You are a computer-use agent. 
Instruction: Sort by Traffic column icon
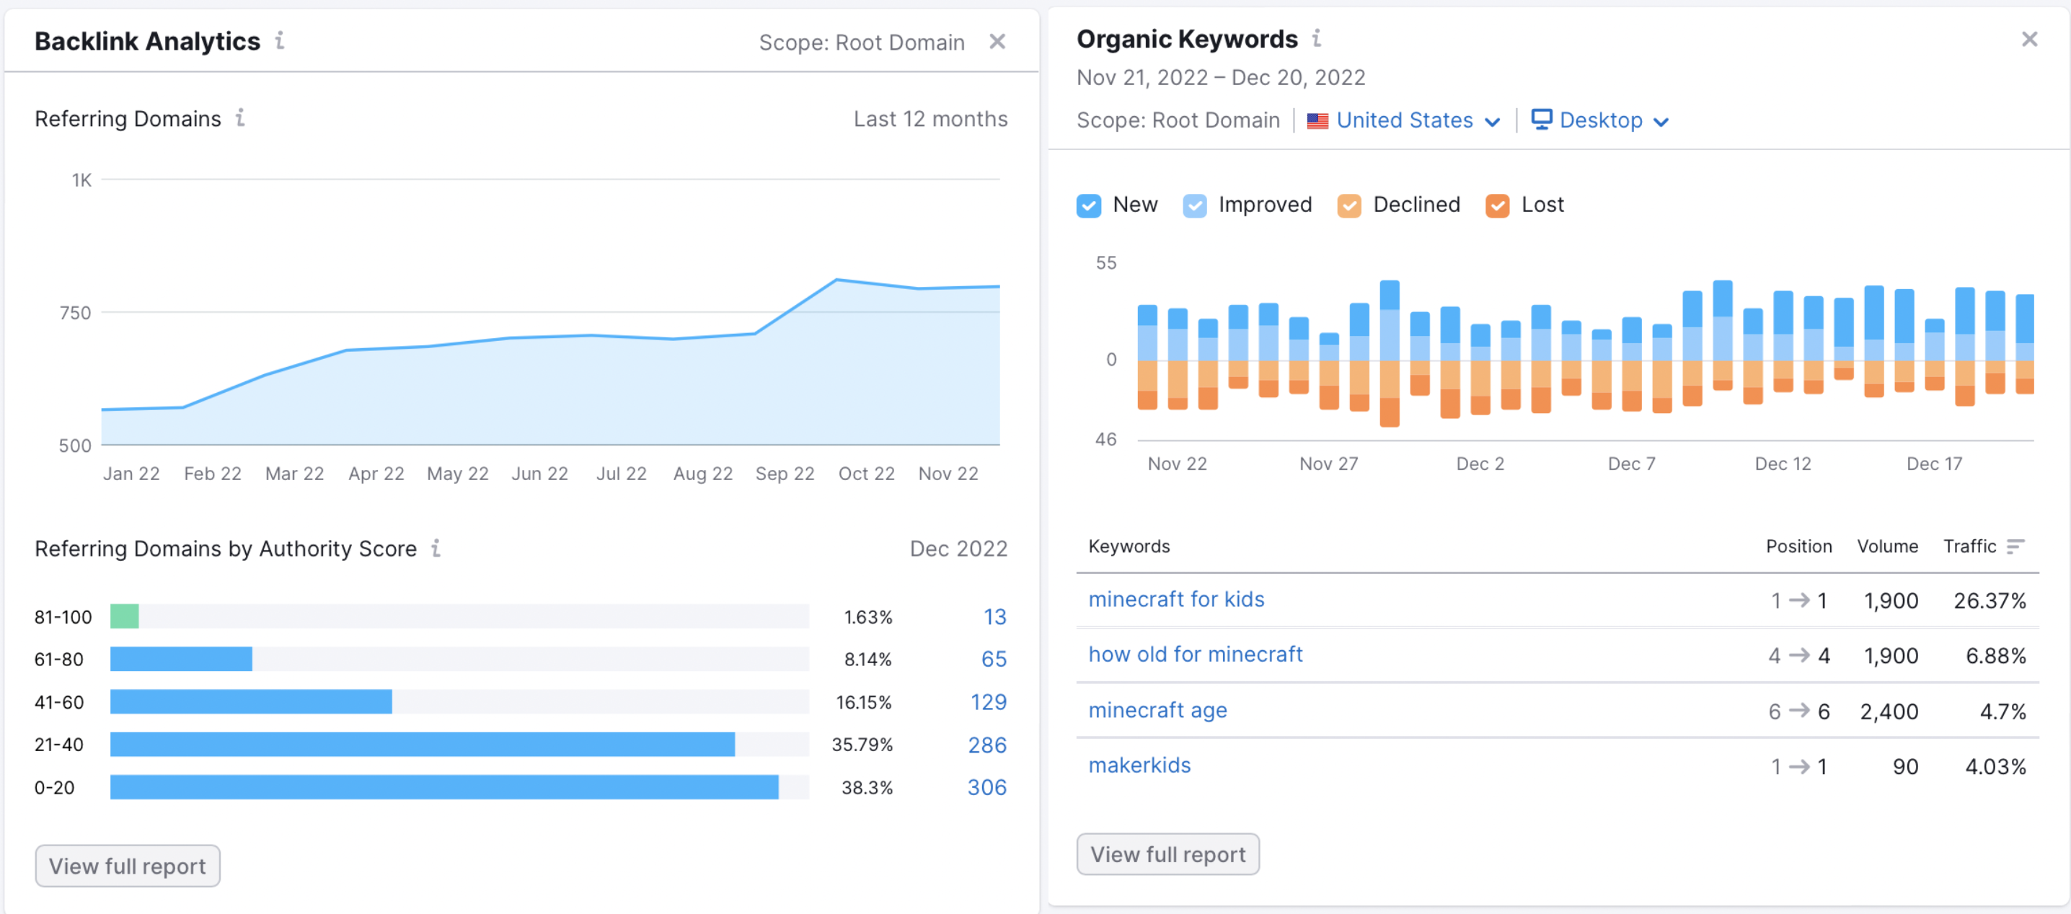click(x=2015, y=546)
